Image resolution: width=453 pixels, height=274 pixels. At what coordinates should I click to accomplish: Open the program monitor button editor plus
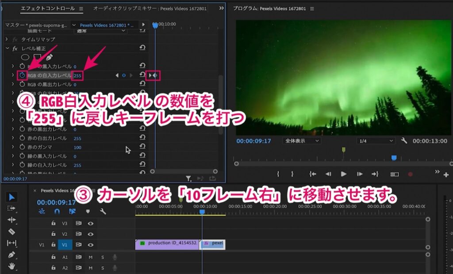446,175
